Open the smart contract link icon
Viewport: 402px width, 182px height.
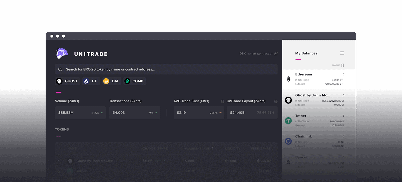[276, 54]
